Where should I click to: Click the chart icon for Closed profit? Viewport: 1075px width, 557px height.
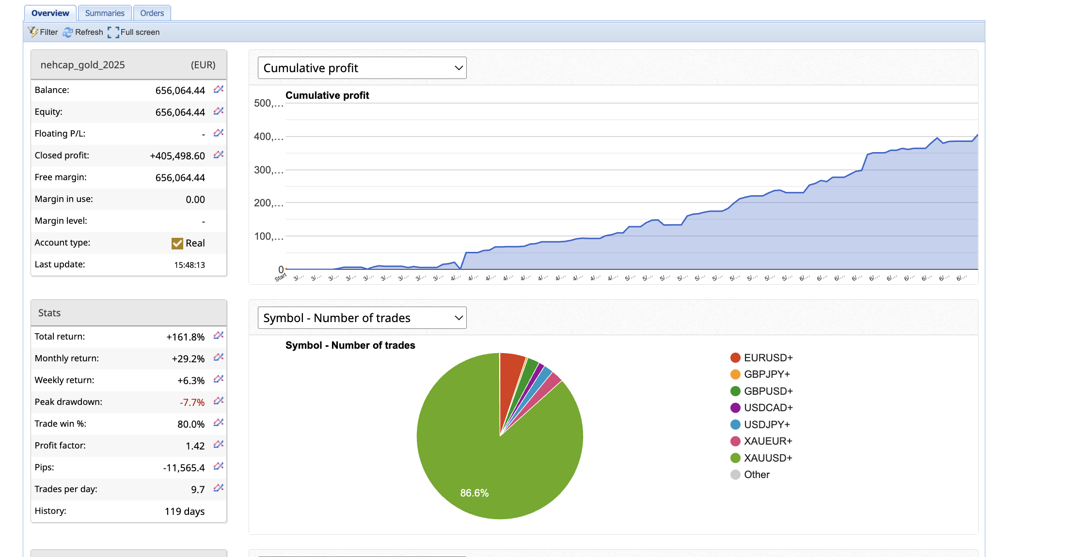pyautogui.click(x=219, y=155)
